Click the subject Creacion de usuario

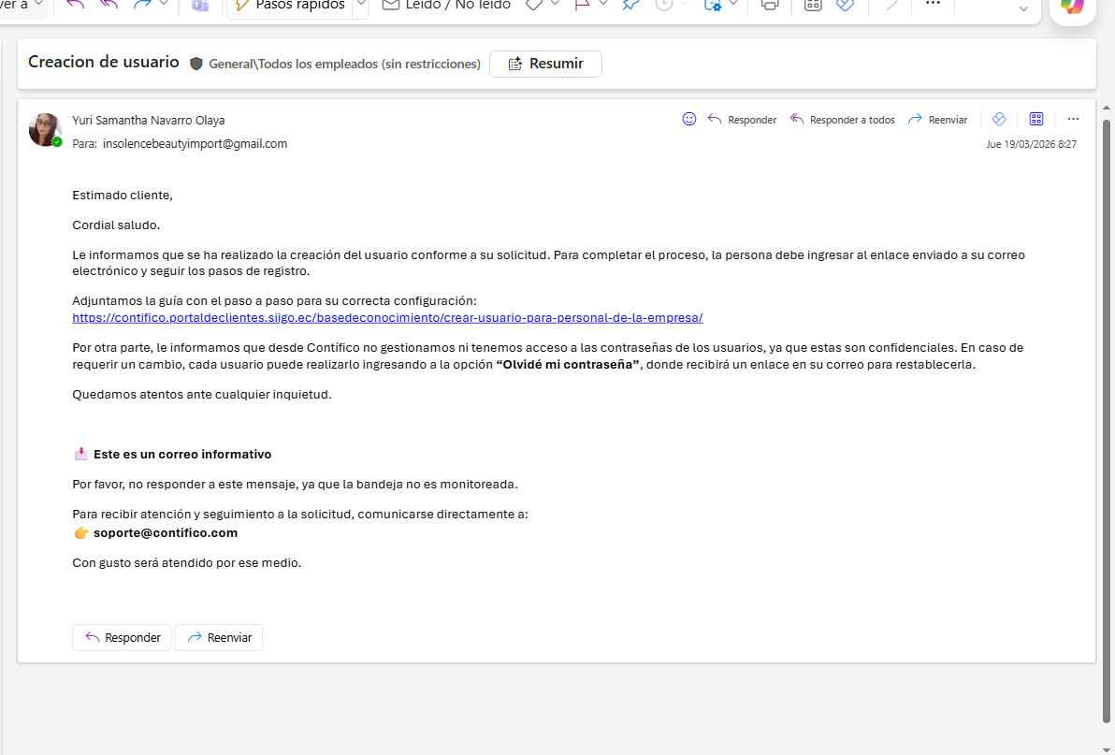(x=104, y=62)
